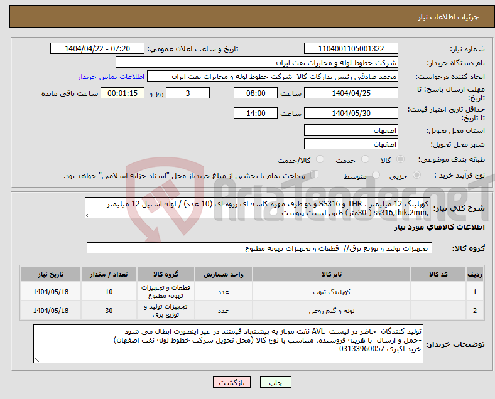
Task: Click the گروه کالا field
Action: [259, 248]
